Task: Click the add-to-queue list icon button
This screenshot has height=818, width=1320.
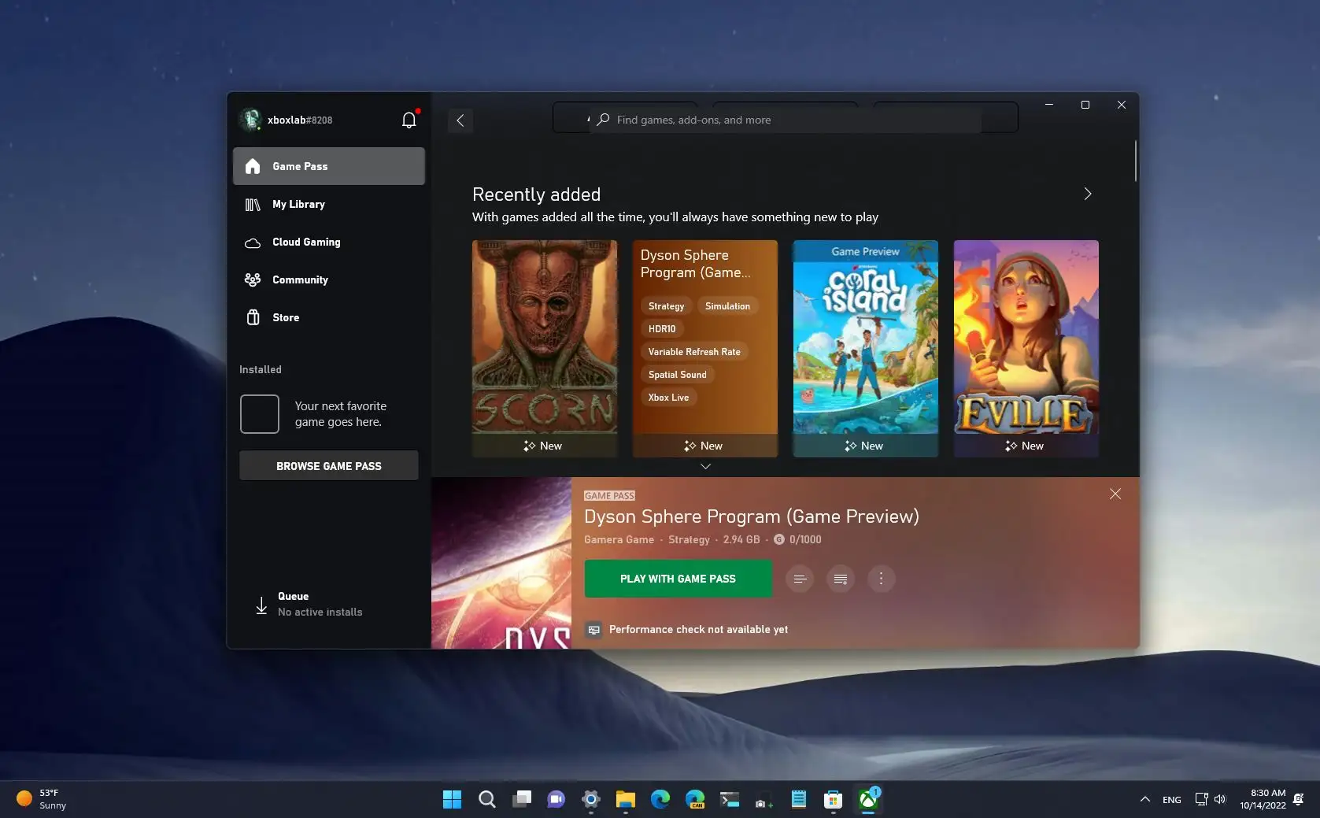Action: (841, 579)
